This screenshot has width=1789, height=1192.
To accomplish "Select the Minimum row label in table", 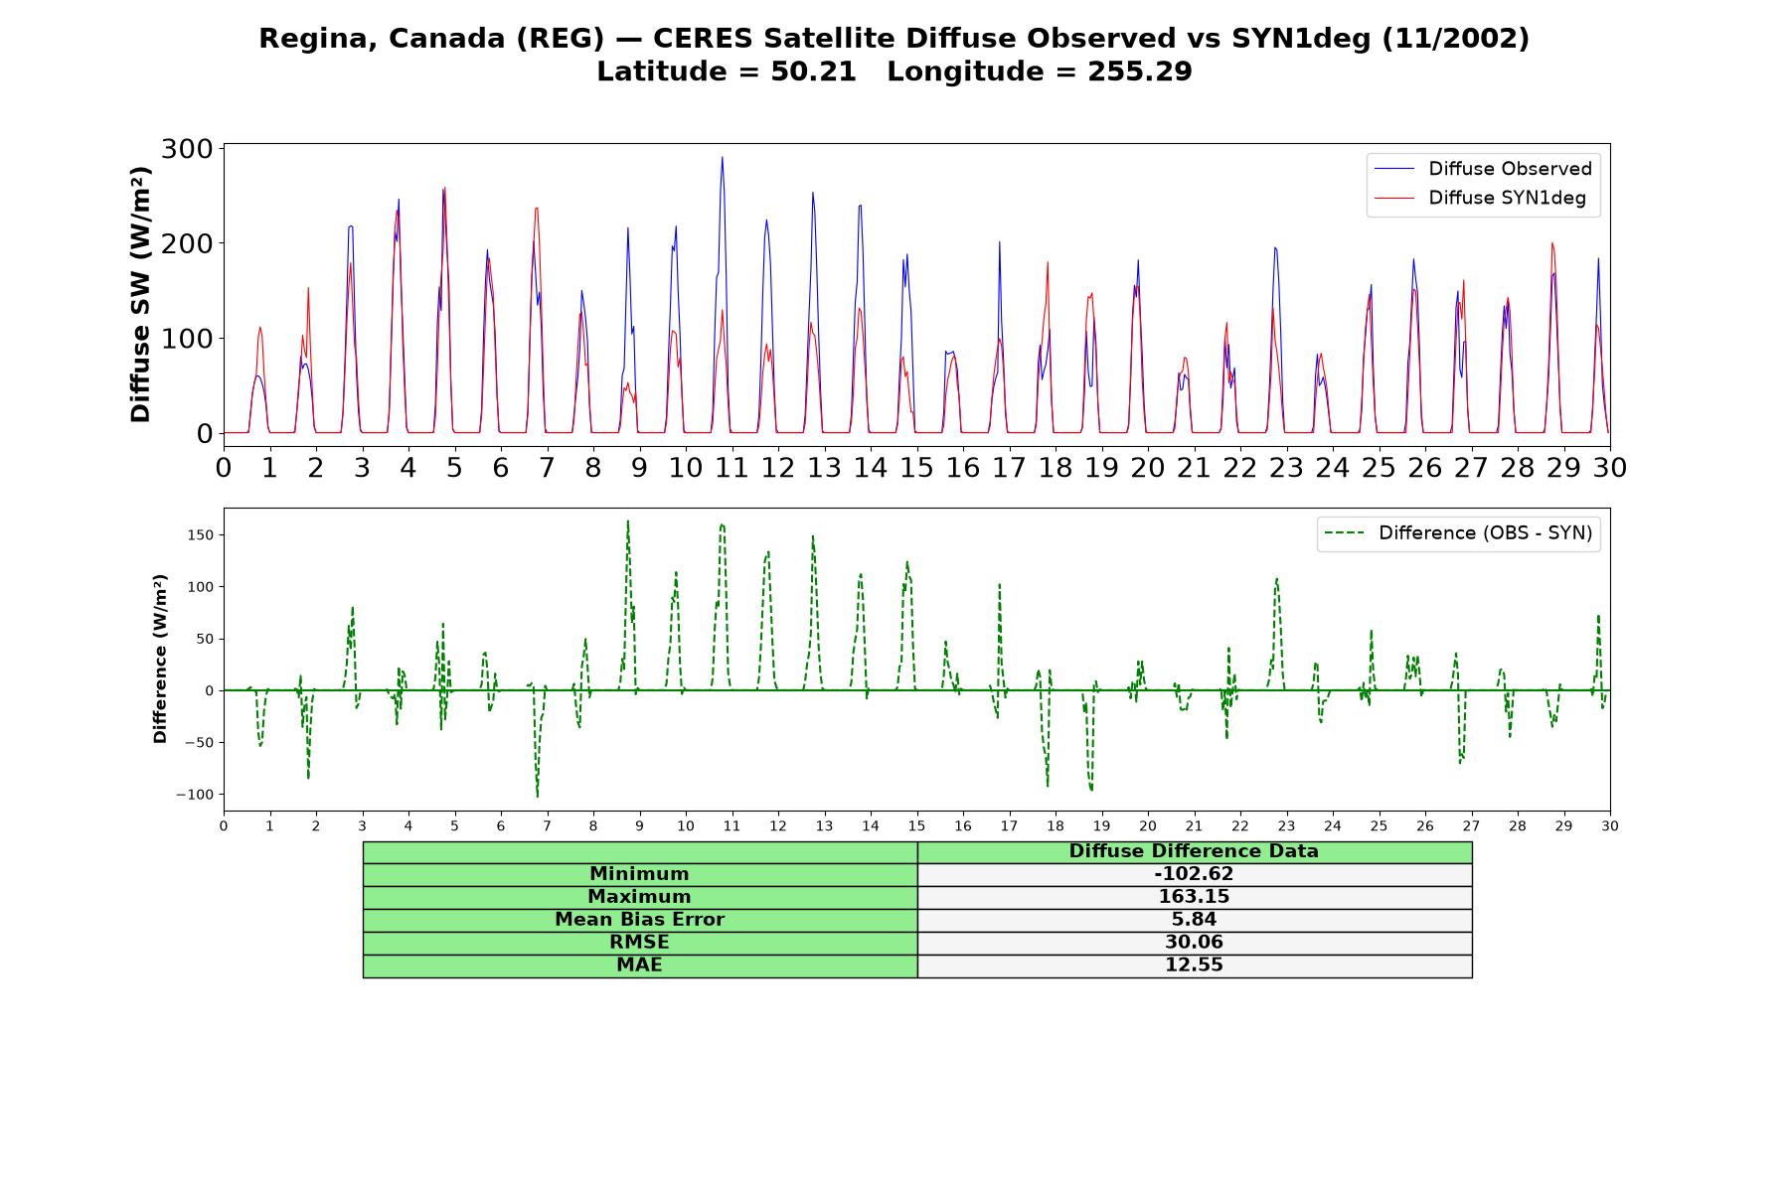I will click(x=639, y=874).
